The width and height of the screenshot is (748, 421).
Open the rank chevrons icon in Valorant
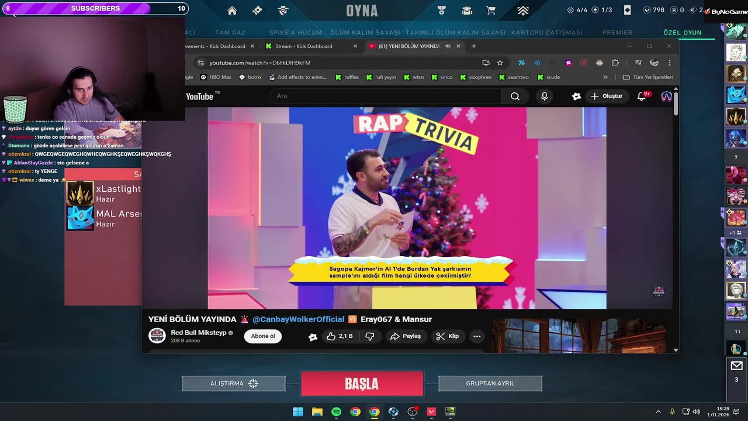[523, 11]
